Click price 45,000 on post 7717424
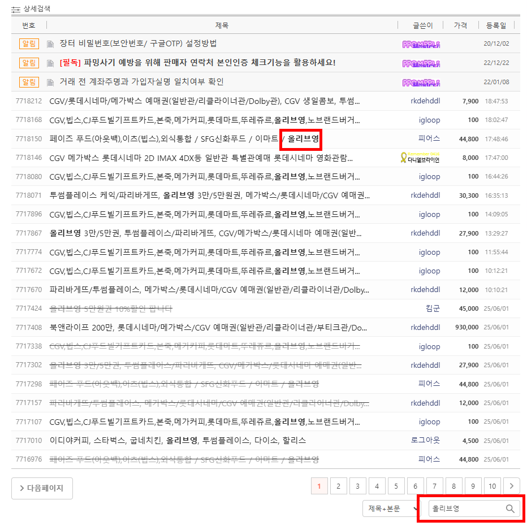527x526 pixels. 469,308
